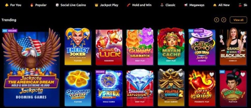Screen dimensions: 251x108
Task: Toggle the heart on Mayan Cache tile
Action: point(181,33)
